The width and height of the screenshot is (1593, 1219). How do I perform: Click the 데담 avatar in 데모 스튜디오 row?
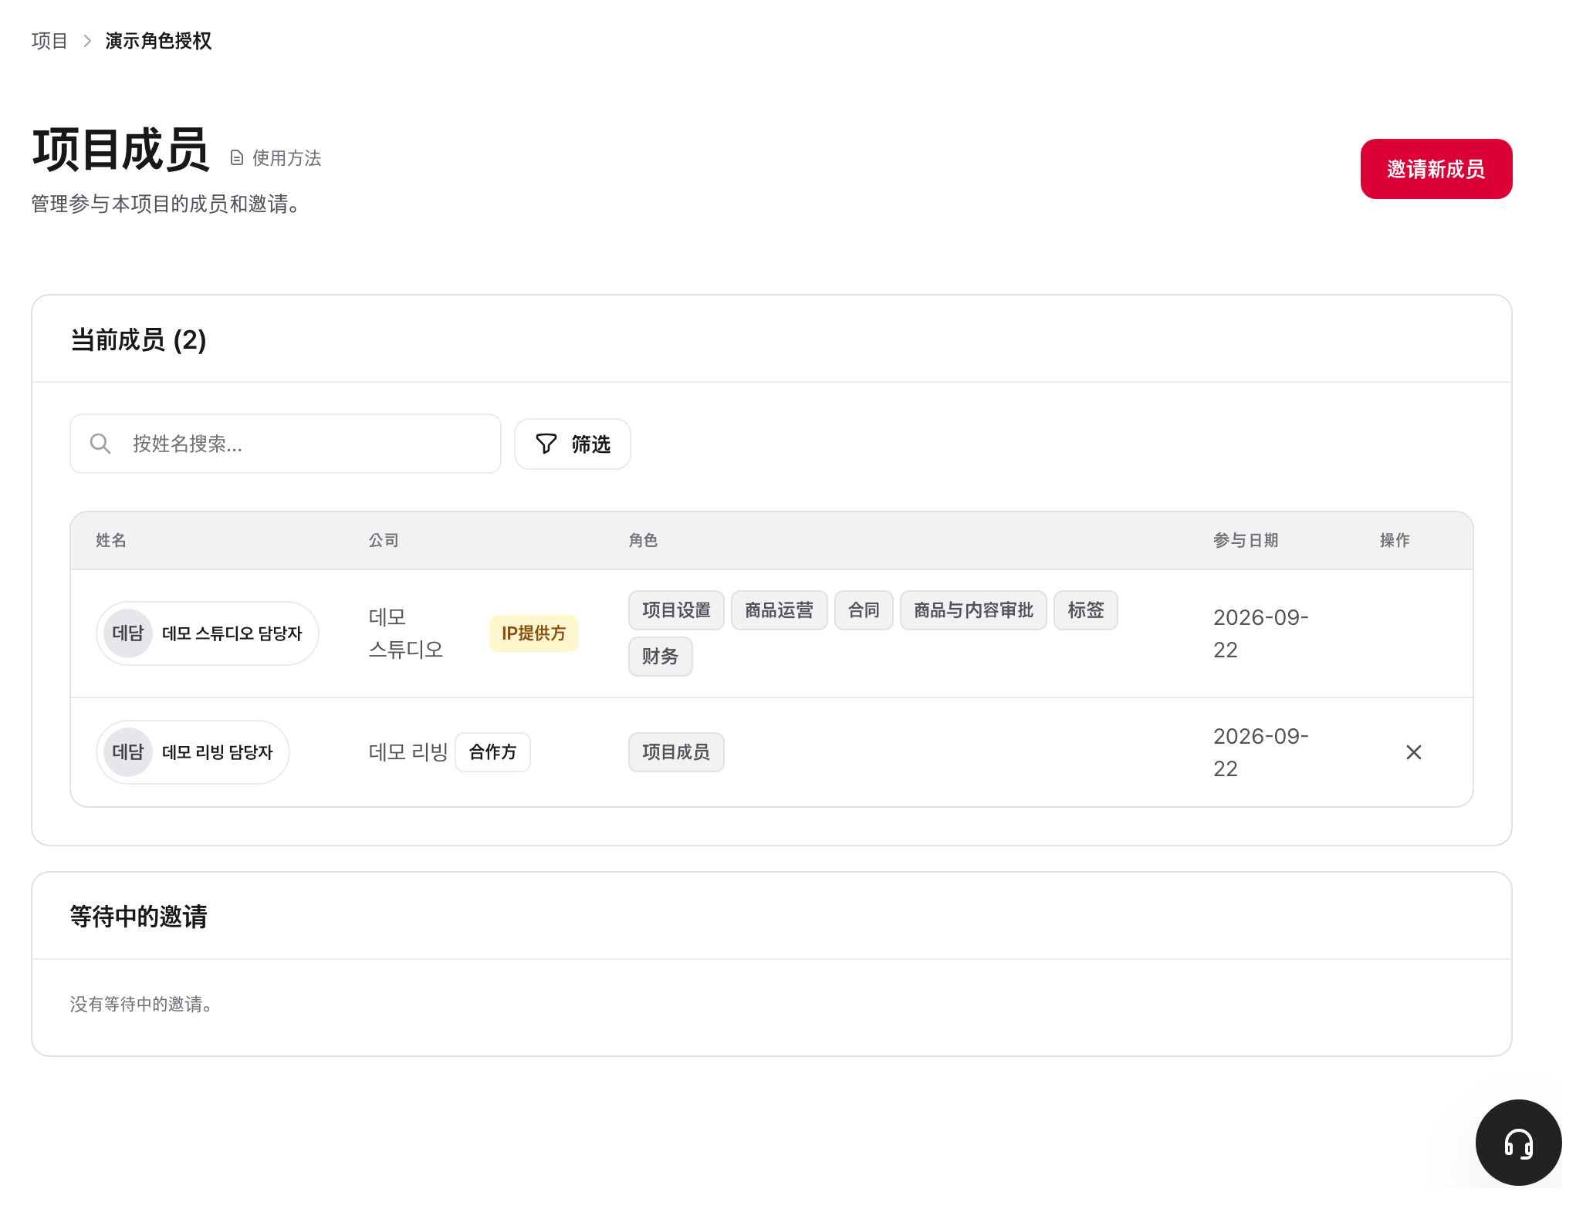pyautogui.click(x=128, y=633)
